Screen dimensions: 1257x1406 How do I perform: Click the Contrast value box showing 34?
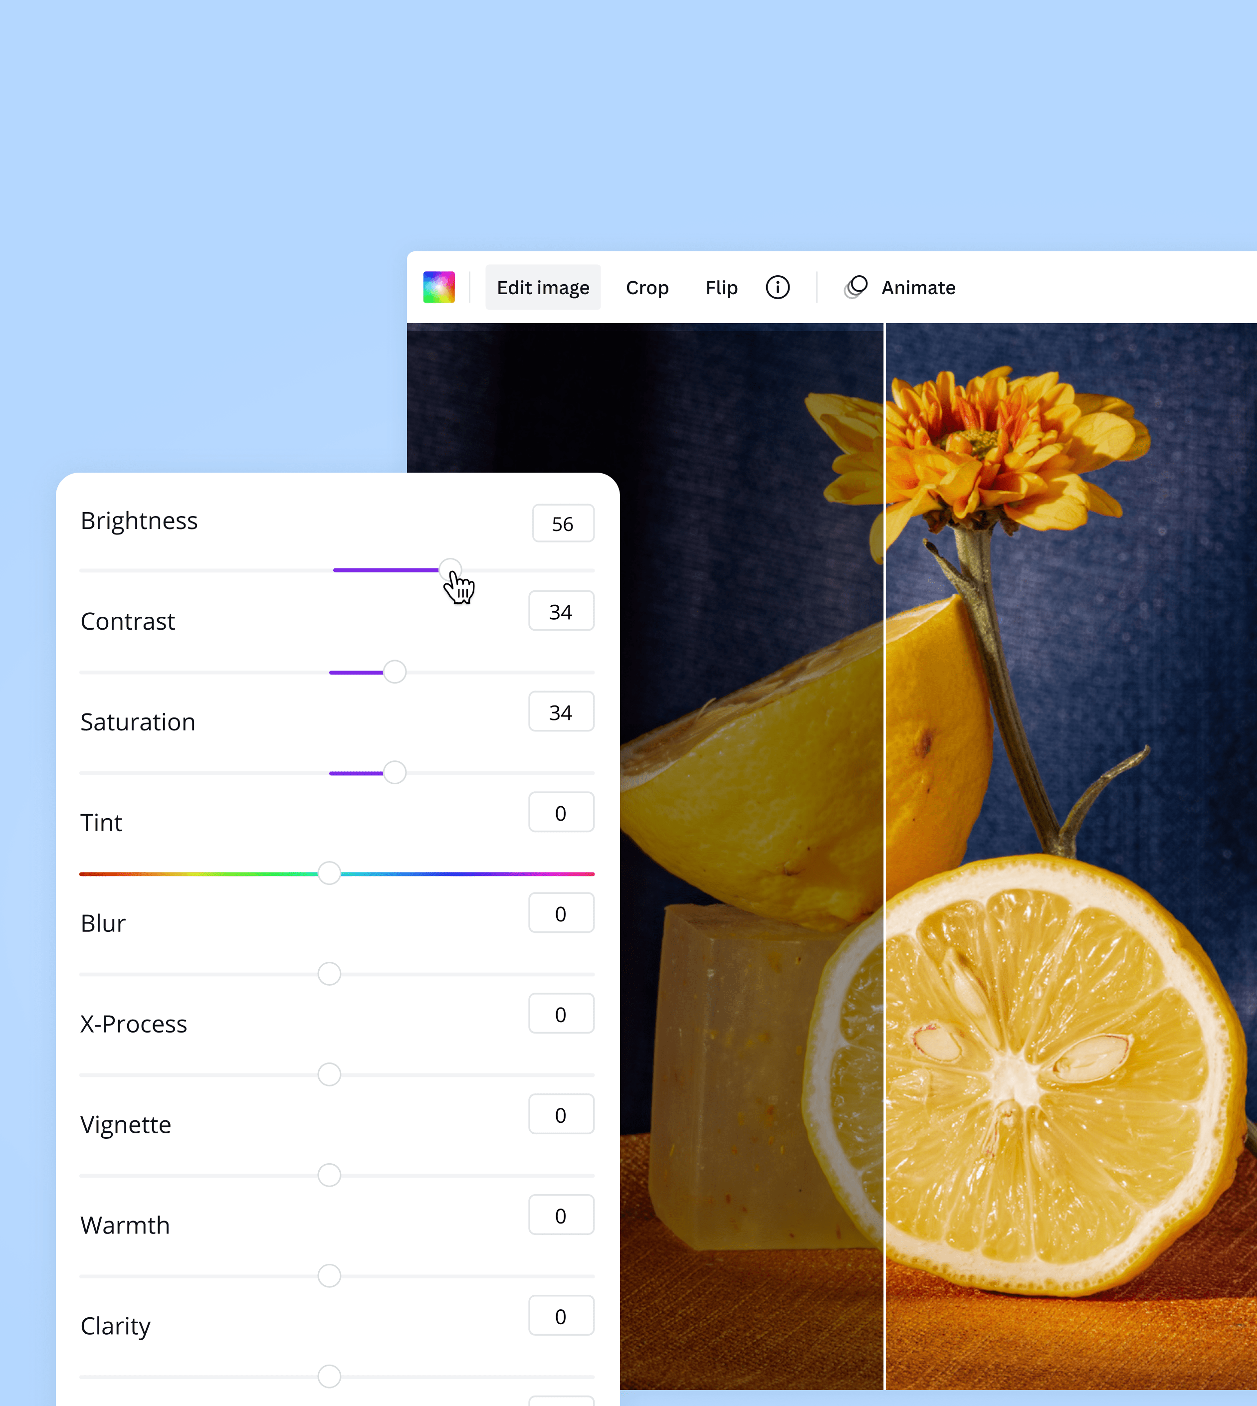click(x=561, y=612)
